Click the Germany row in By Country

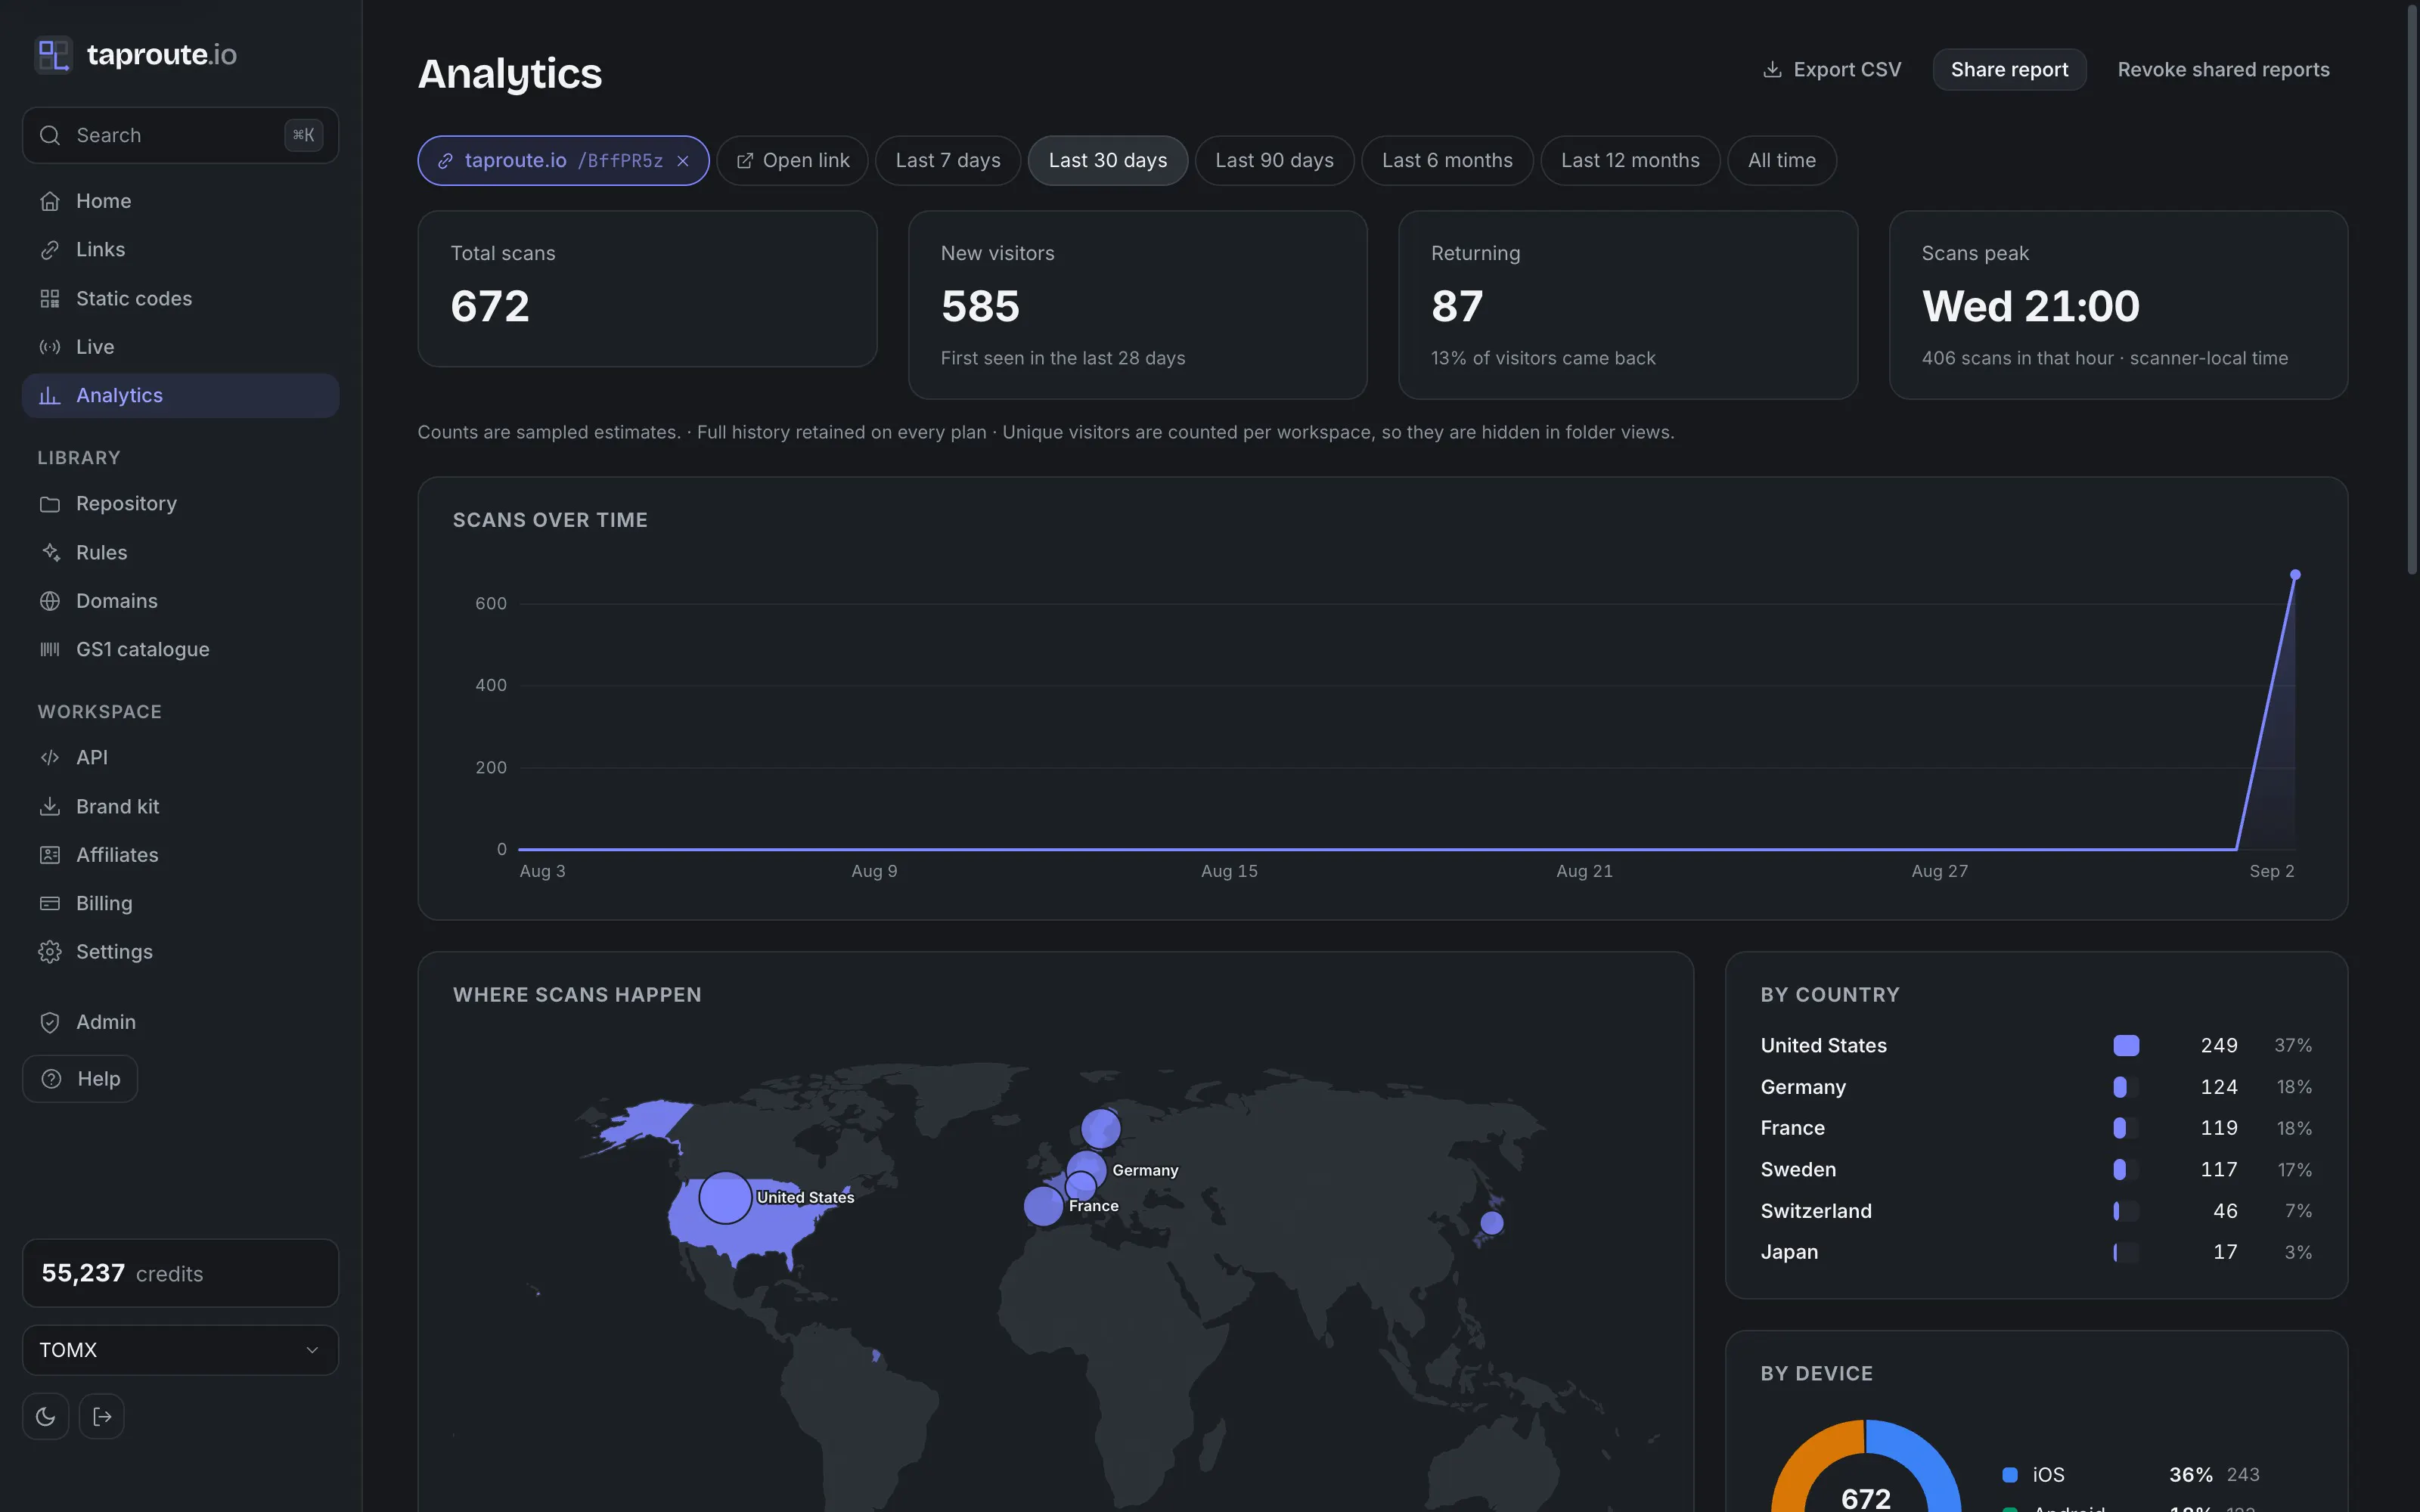tap(2036, 1087)
